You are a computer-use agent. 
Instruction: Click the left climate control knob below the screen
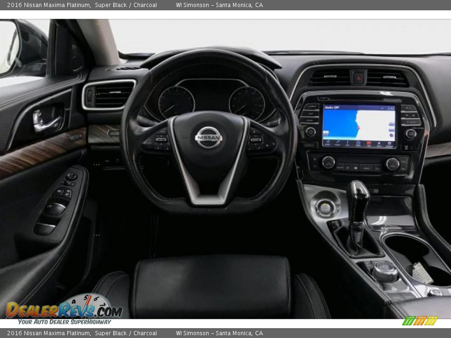pos(328,162)
